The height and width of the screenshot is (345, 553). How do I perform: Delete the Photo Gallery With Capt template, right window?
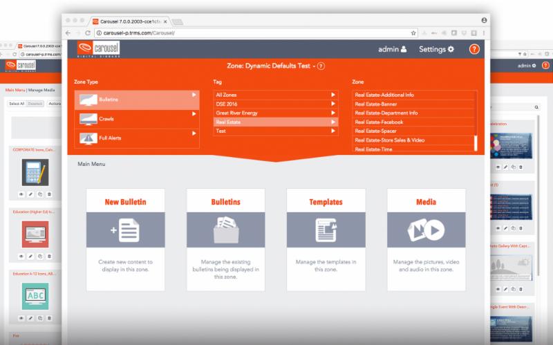521,289
